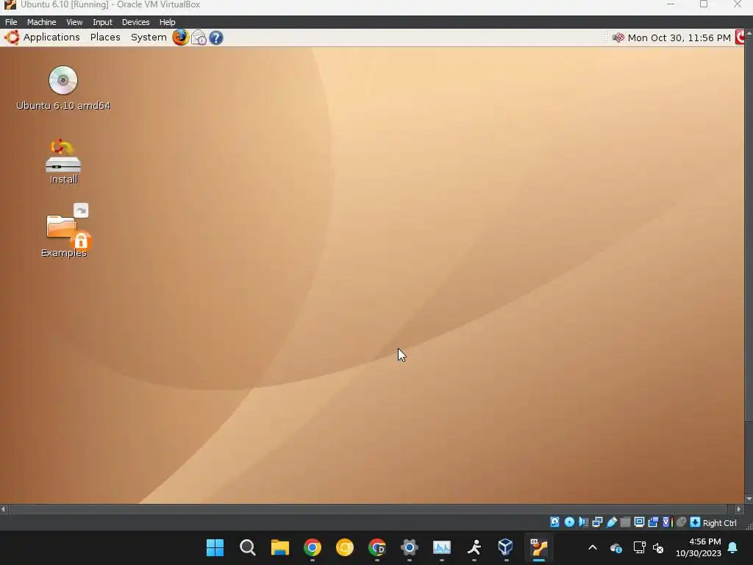Open File Explorer from the taskbar
The width and height of the screenshot is (753, 565).
(280, 547)
